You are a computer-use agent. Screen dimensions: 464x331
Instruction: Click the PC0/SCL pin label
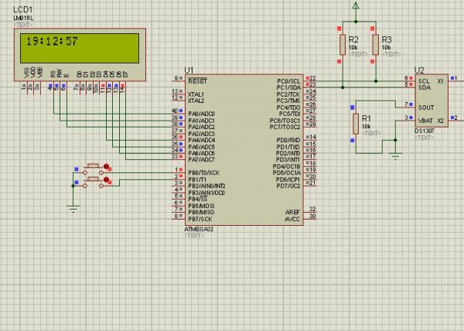pyautogui.click(x=288, y=81)
